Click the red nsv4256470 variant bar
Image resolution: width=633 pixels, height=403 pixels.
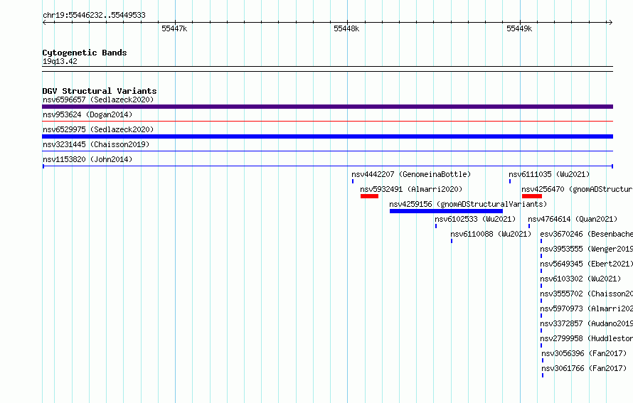(532, 196)
